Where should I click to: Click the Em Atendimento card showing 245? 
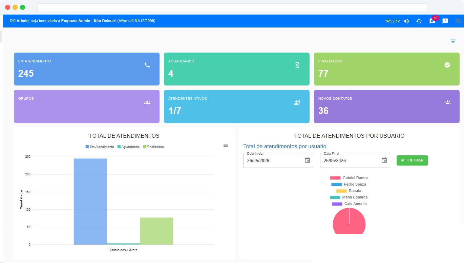[87, 69]
